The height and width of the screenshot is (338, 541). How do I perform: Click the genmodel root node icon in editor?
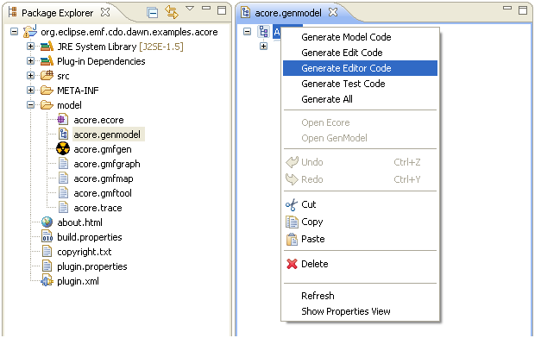264,32
